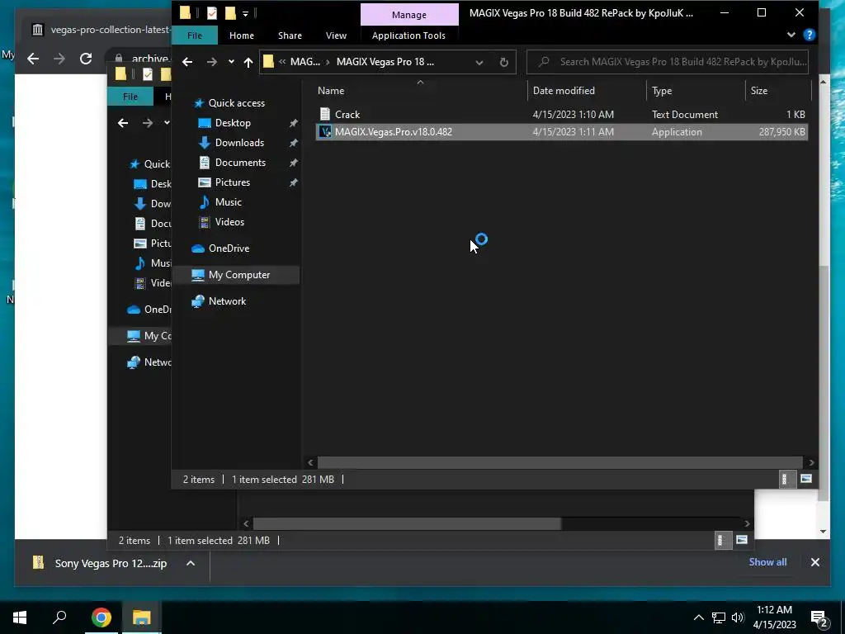Open the volume control tray icon

pos(738,617)
